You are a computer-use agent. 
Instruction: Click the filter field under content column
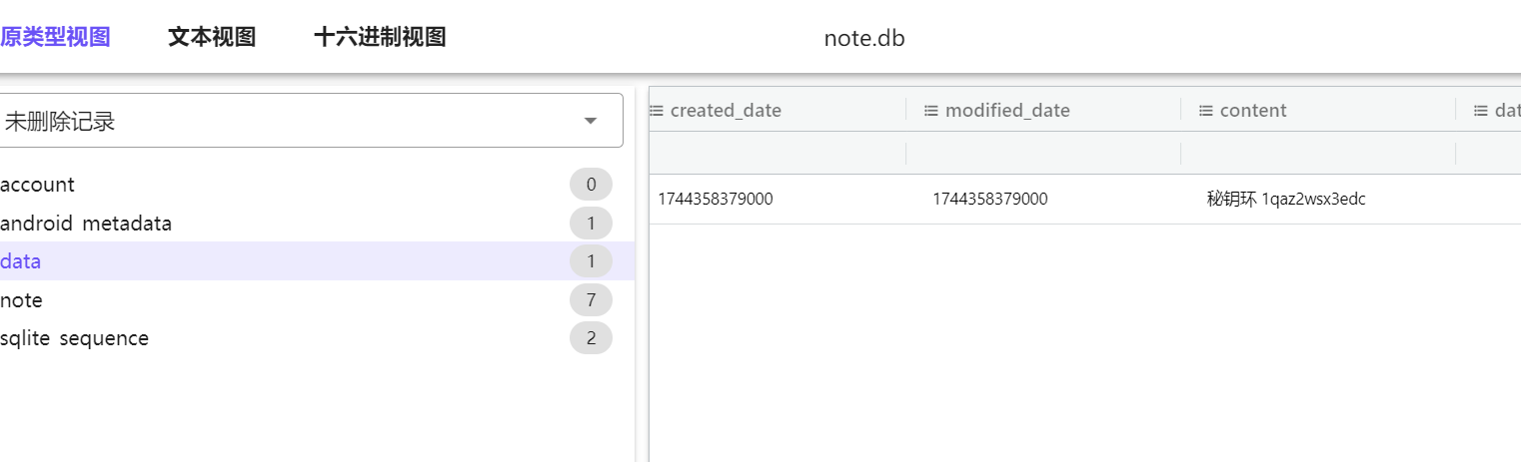coord(1318,154)
